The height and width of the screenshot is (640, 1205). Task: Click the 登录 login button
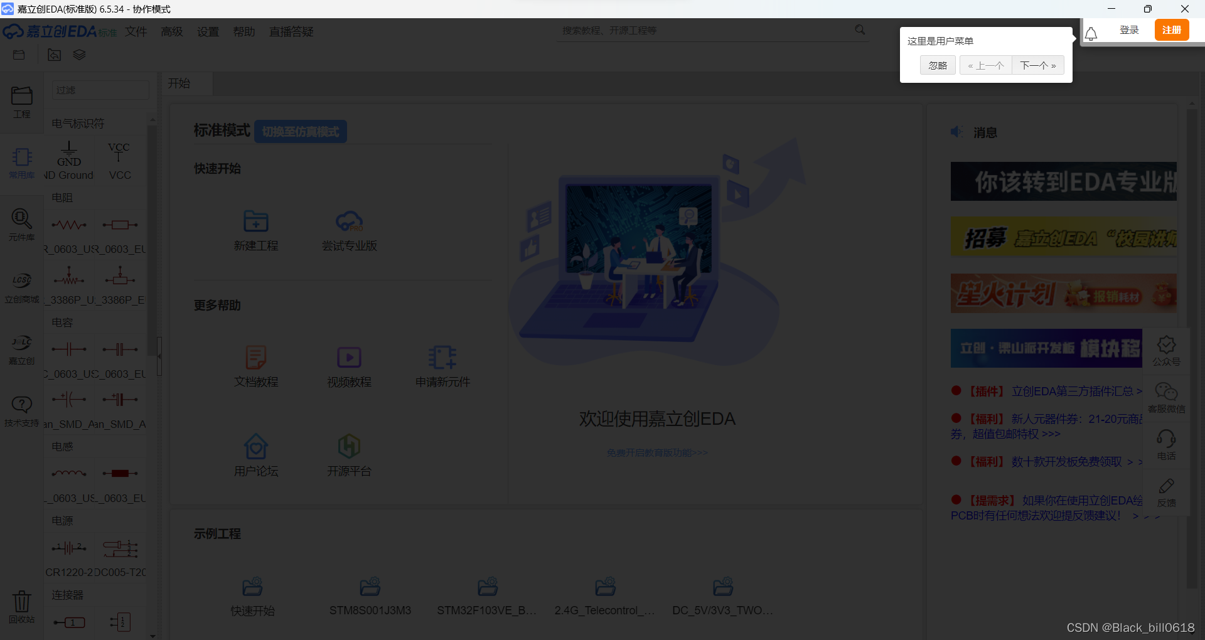[1129, 30]
